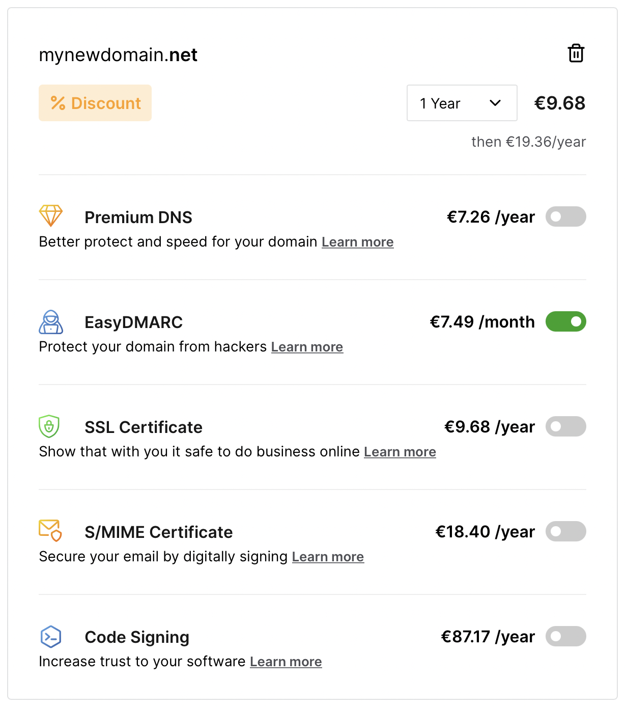Click the EasyDMARC hacker icon
This screenshot has height=707, width=626.
[51, 322]
